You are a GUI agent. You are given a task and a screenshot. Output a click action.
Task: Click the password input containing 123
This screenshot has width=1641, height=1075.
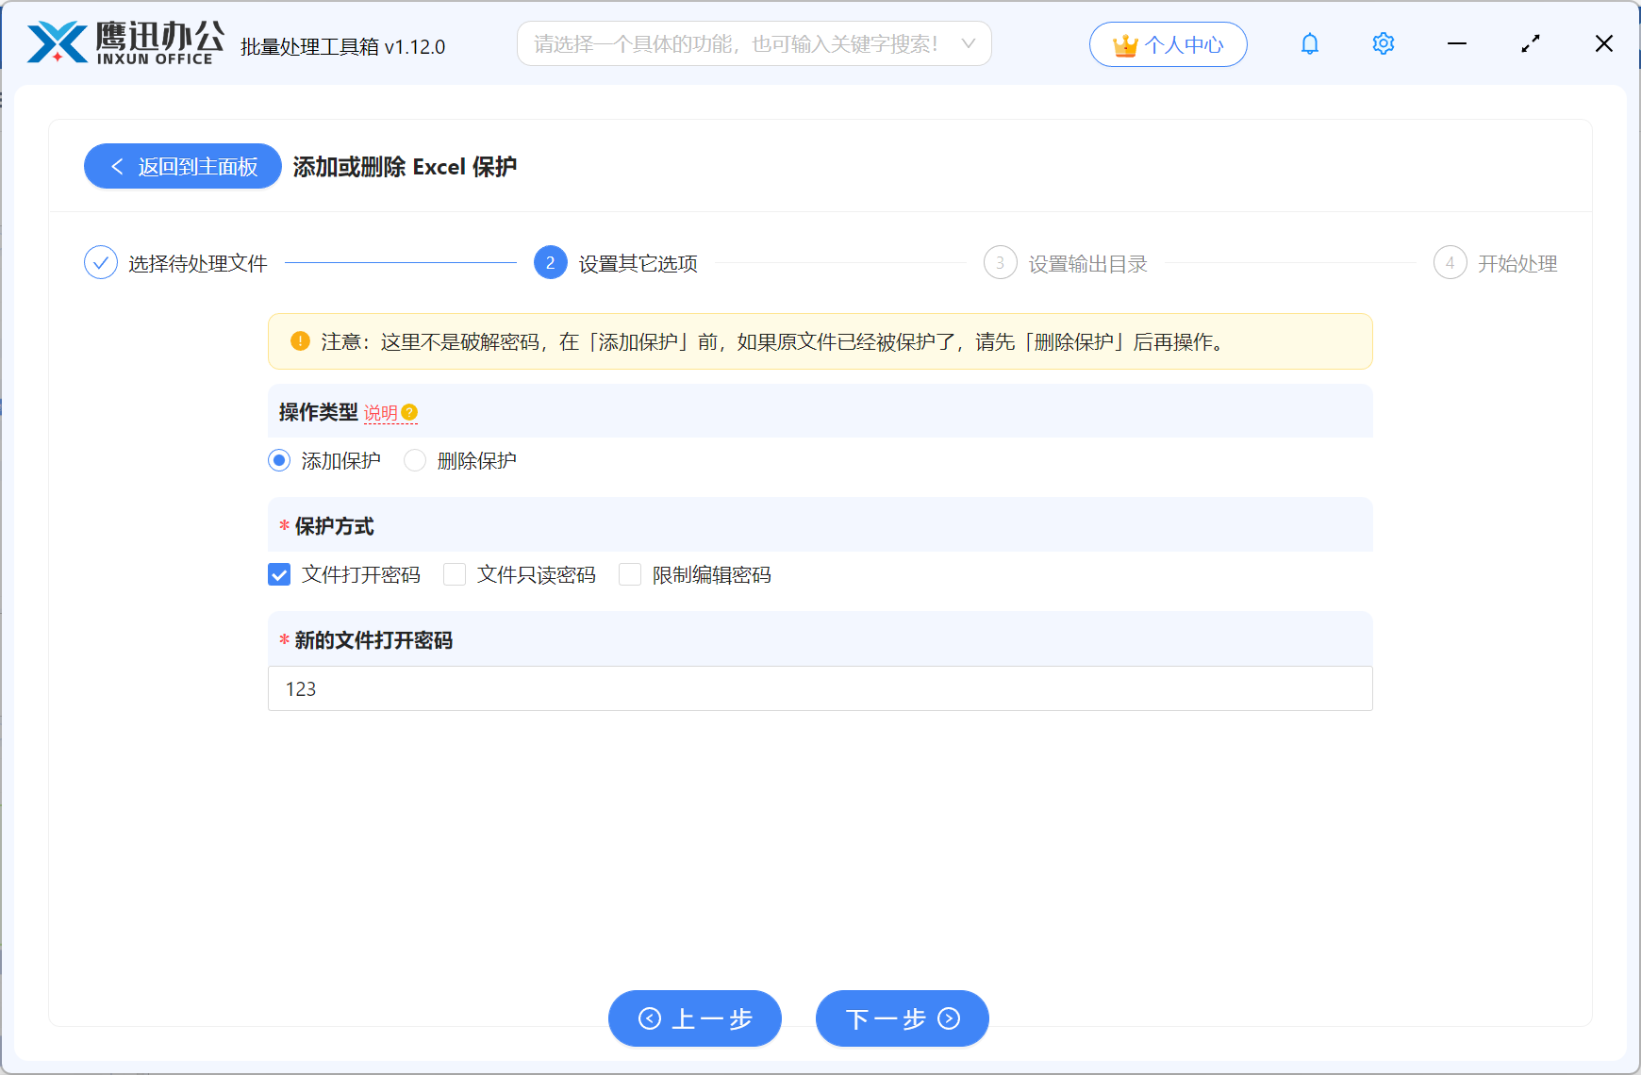[x=820, y=688]
